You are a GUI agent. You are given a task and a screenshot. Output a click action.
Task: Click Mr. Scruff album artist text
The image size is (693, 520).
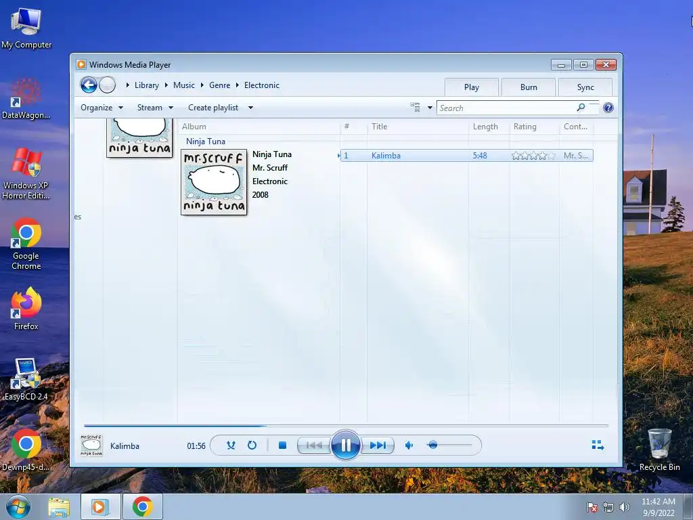tap(269, 168)
